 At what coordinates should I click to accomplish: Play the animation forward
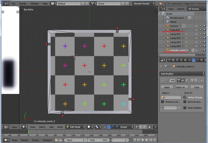147,140
